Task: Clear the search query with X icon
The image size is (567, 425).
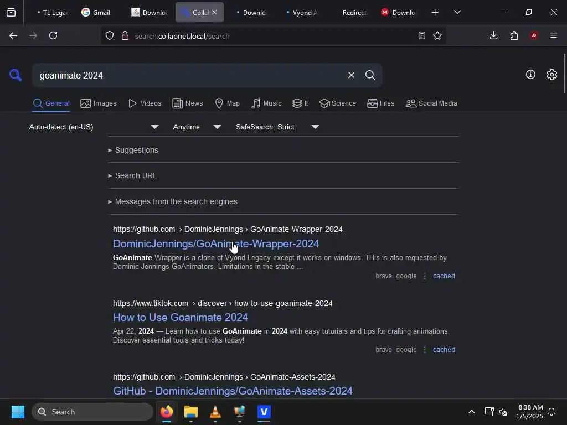Action: [x=351, y=75]
